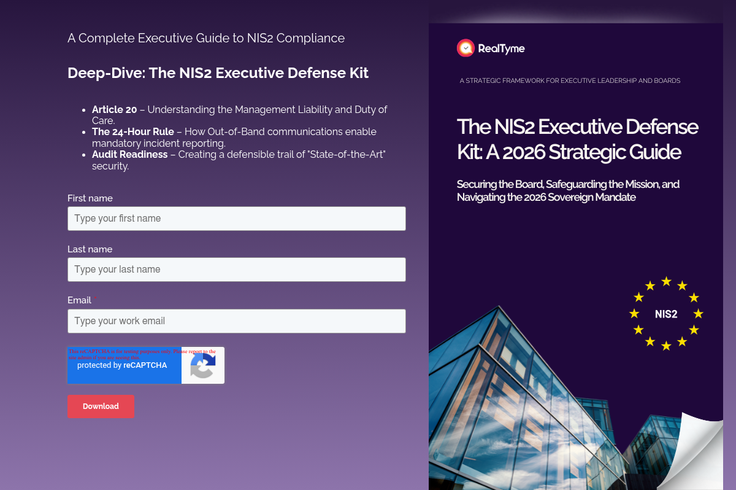Click the NIS2 label inside the star circle
This screenshot has width=736, height=490.
(666, 314)
